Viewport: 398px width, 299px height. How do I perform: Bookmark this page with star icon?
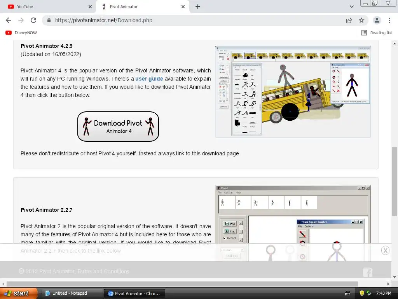[361, 20]
